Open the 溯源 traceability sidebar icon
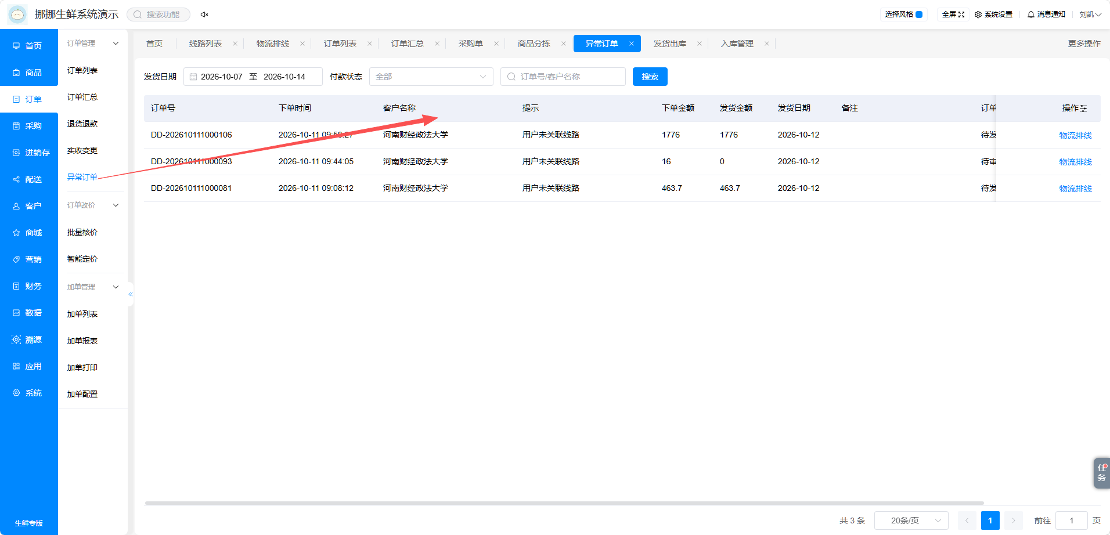This screenshot has height=535, width=1110. point(16,339)
